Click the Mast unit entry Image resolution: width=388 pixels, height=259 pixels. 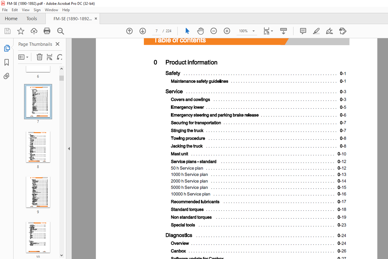179,154
